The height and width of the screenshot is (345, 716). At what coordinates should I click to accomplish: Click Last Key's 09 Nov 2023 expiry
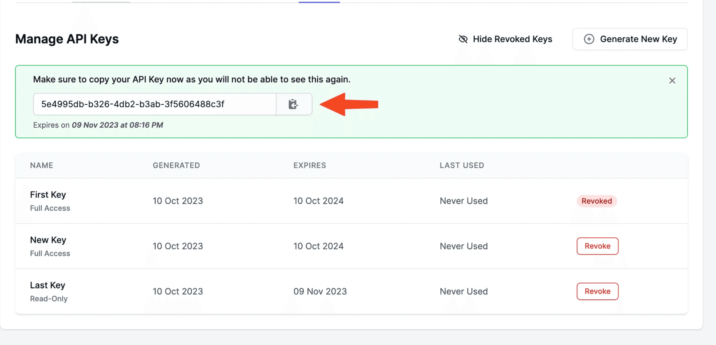(320, 291)
